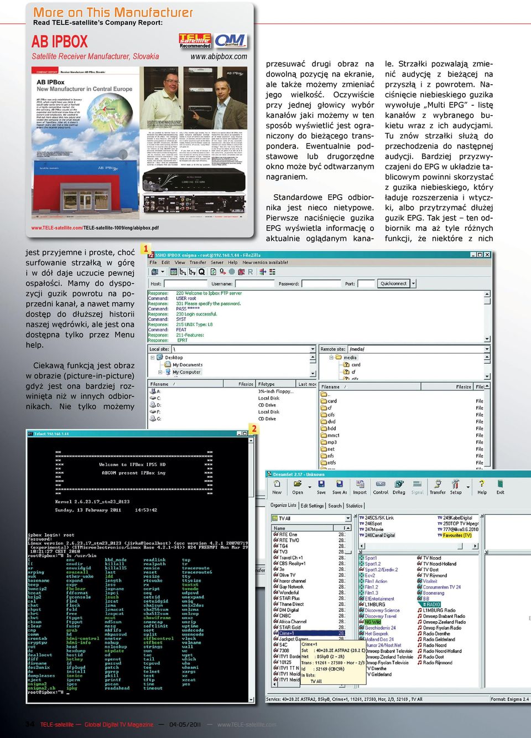
Task: Select Favourites (TV) bouquet in DreamSet
Action: (x=454, y=535)
